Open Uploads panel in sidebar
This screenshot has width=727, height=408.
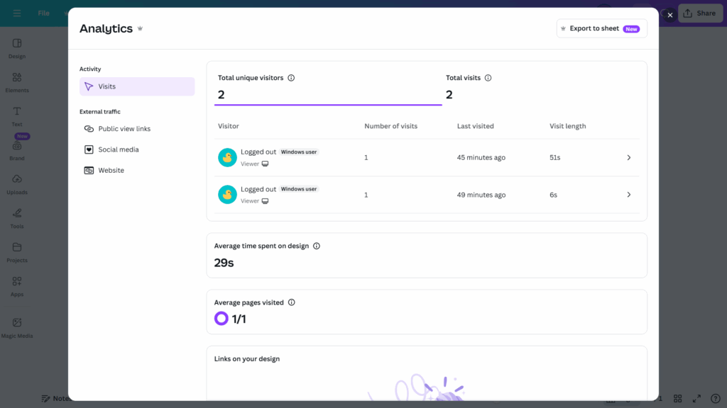pyautogui.click(x=17, y=184)
